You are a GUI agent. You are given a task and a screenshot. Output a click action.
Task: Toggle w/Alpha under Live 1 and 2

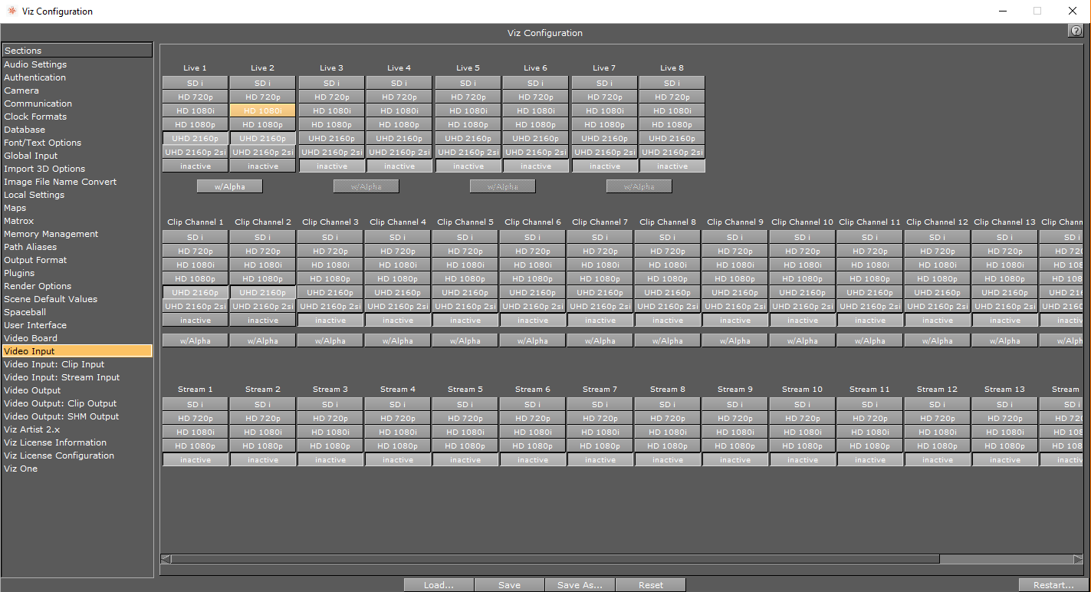(x=229, y=186)
